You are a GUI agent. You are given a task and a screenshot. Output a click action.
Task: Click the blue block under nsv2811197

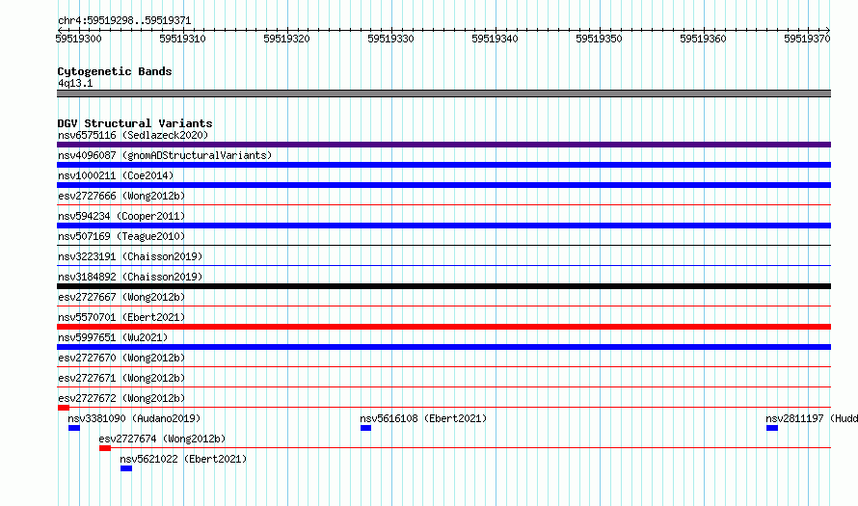[x=772, y=428]
